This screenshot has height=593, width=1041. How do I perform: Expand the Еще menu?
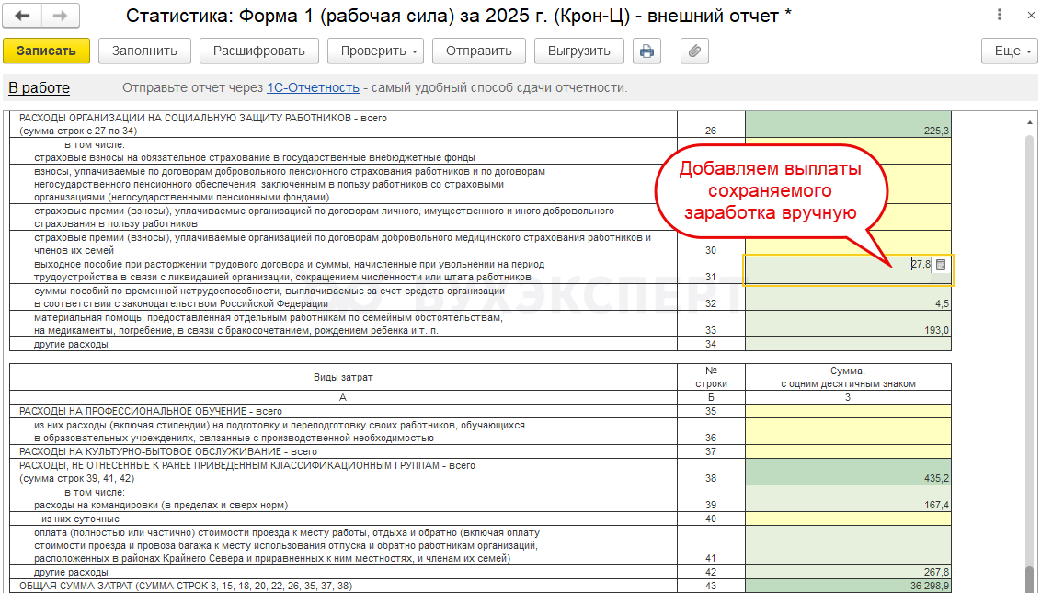click(1009, 51)
